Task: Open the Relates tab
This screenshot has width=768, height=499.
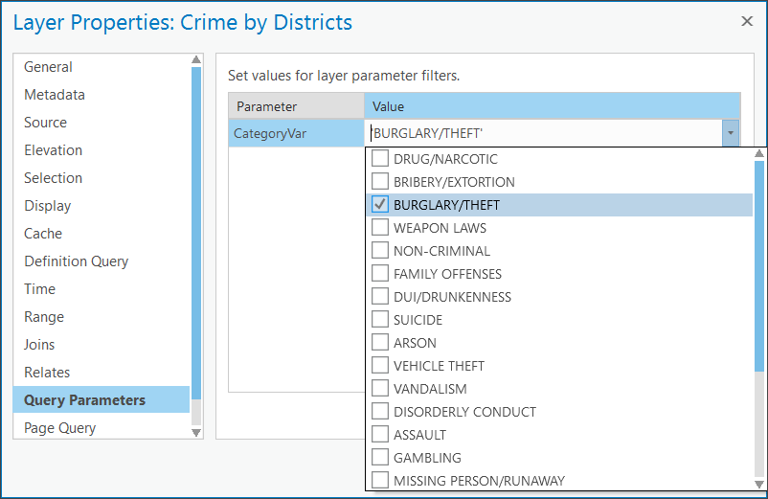Action: pyautogui.click(x=102, y=373)
